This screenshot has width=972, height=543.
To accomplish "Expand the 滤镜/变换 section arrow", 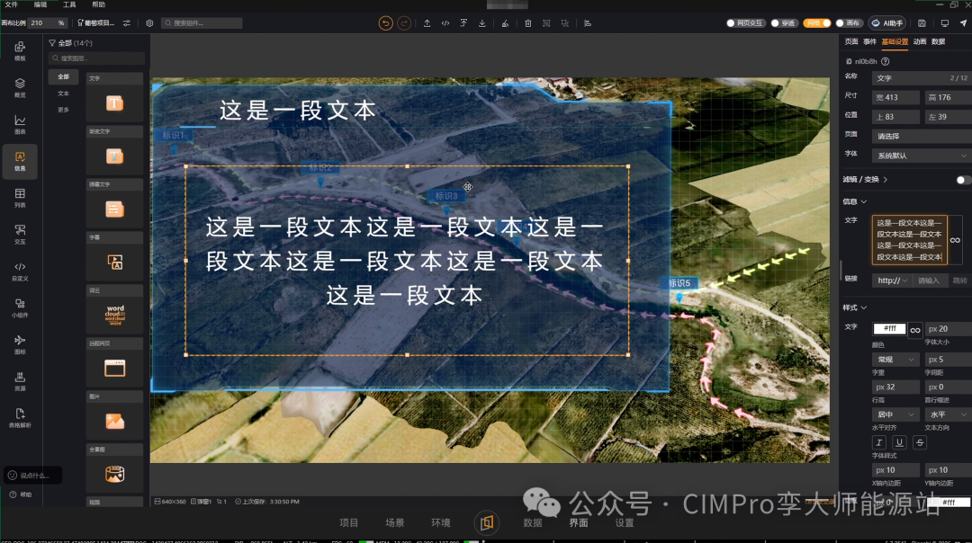I will coord(886,180).
